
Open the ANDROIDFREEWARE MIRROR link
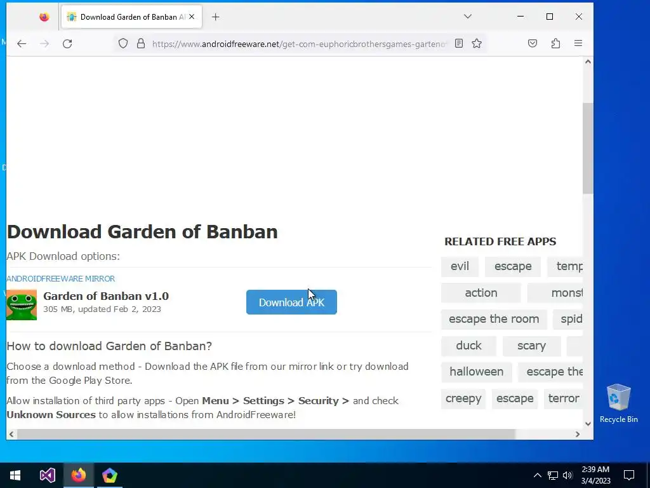pyautogui.click(x=60, y=278)
